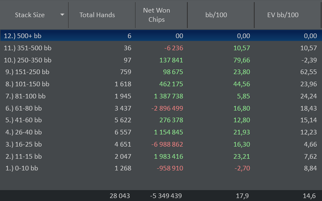Sort by the Total Hands column header
Image resolution: width=322 pixels, height=201 pixels.
coord(97,15)
